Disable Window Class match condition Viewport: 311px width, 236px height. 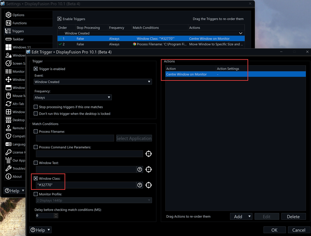click(36, 178)
